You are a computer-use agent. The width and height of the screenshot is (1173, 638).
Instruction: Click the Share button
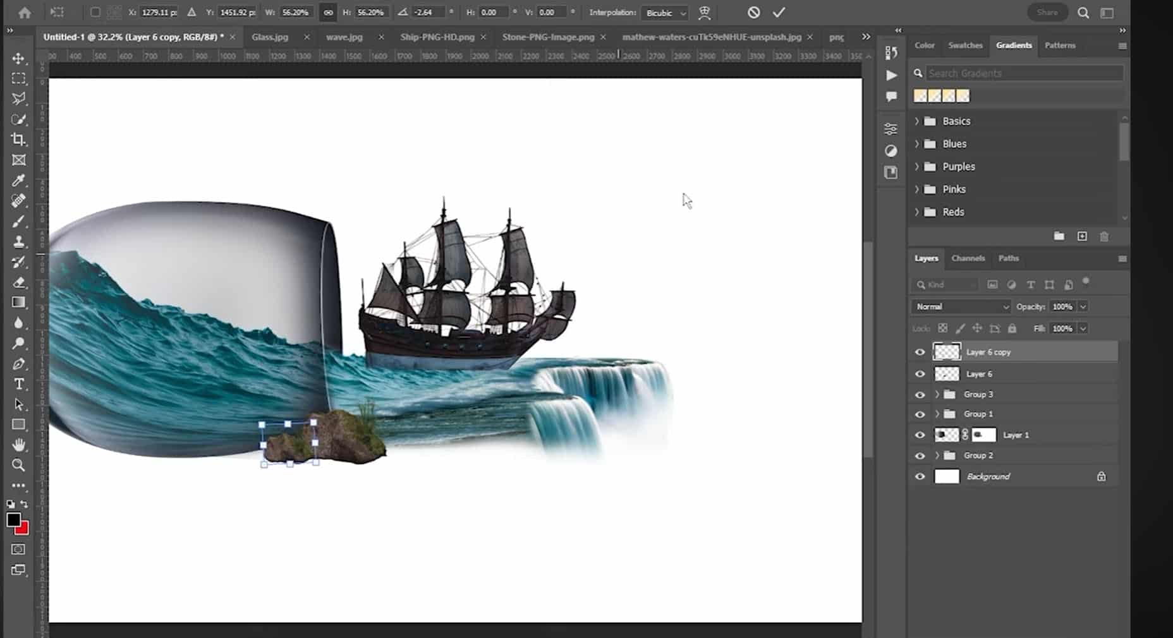click(1047, 13)
